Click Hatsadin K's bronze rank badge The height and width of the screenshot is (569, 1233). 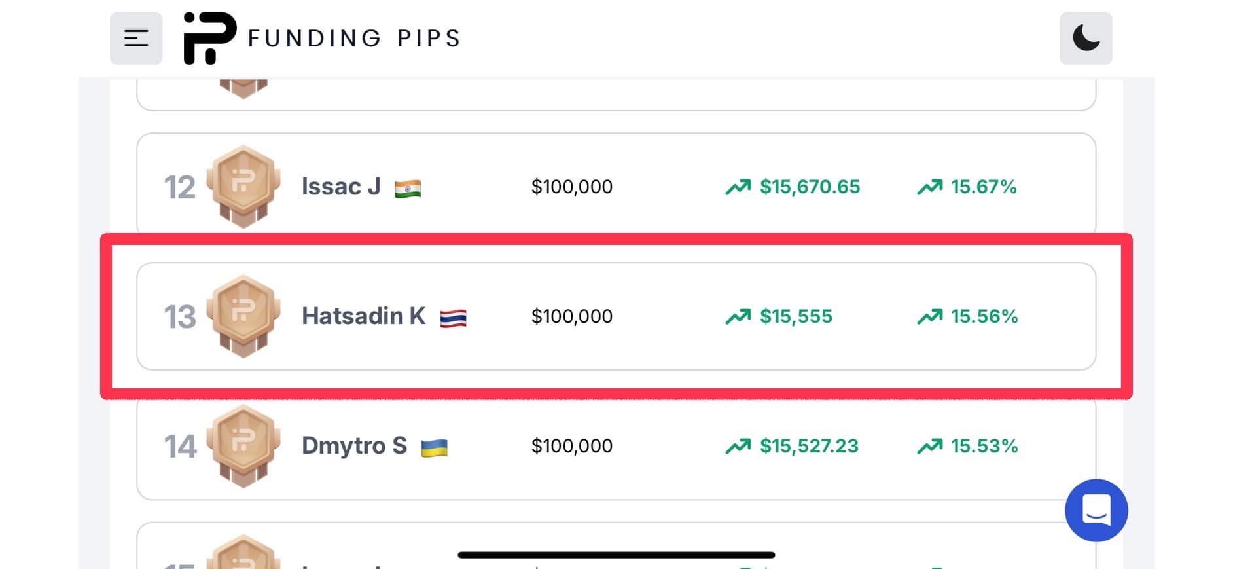243,316
